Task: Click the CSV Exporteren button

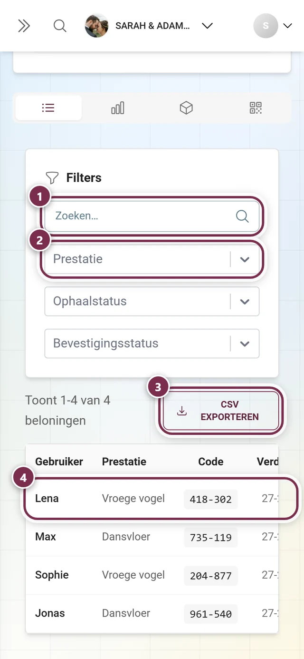Action: point(221,411)
